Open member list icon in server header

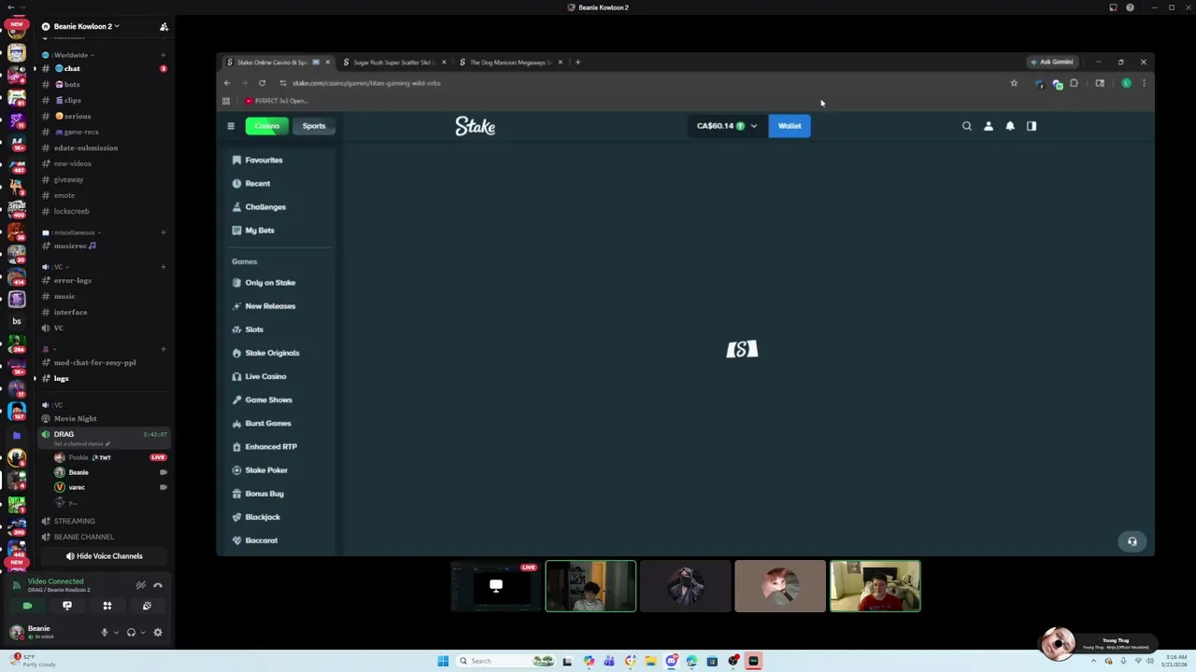pyautogui.click(x=164, y=26)
